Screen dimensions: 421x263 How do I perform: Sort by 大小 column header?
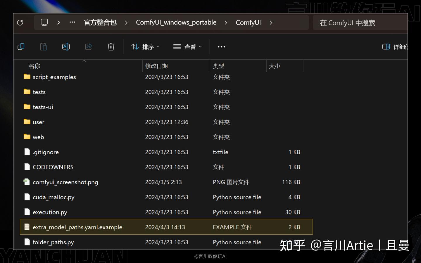point(275,66)
